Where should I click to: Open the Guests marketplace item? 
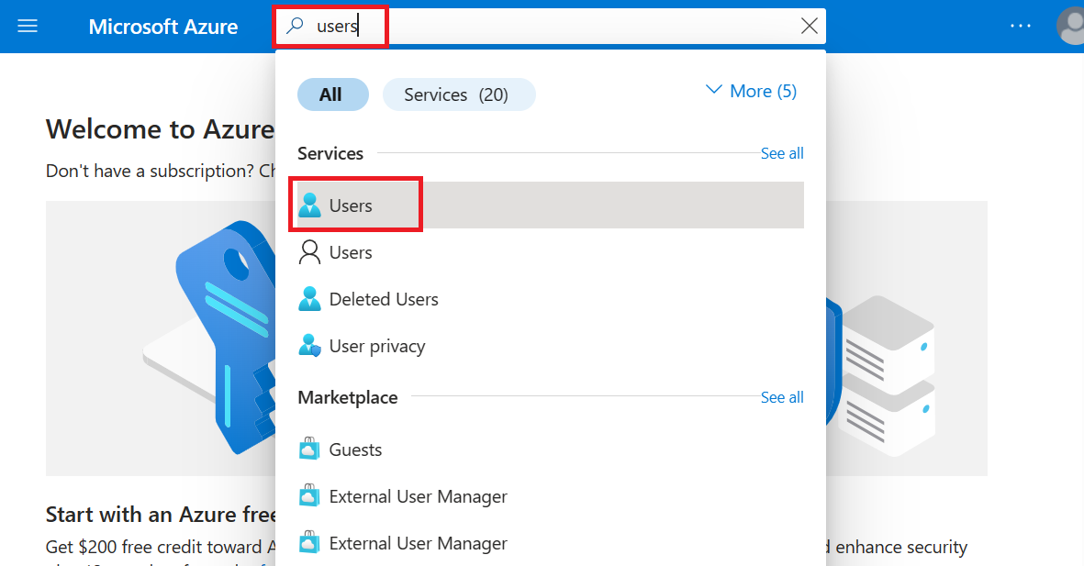tap(550, 449)
